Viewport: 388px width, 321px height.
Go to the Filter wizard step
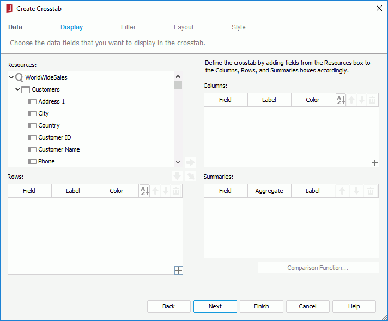coord(128,27)
